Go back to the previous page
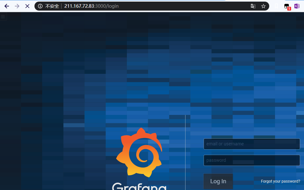 point(7,6)
